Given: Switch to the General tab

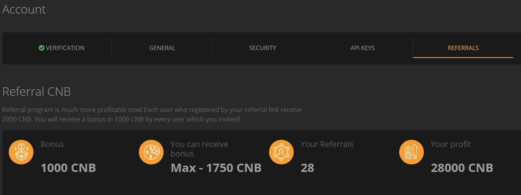Looking at the screenshot, I should [x=162, y=48].
